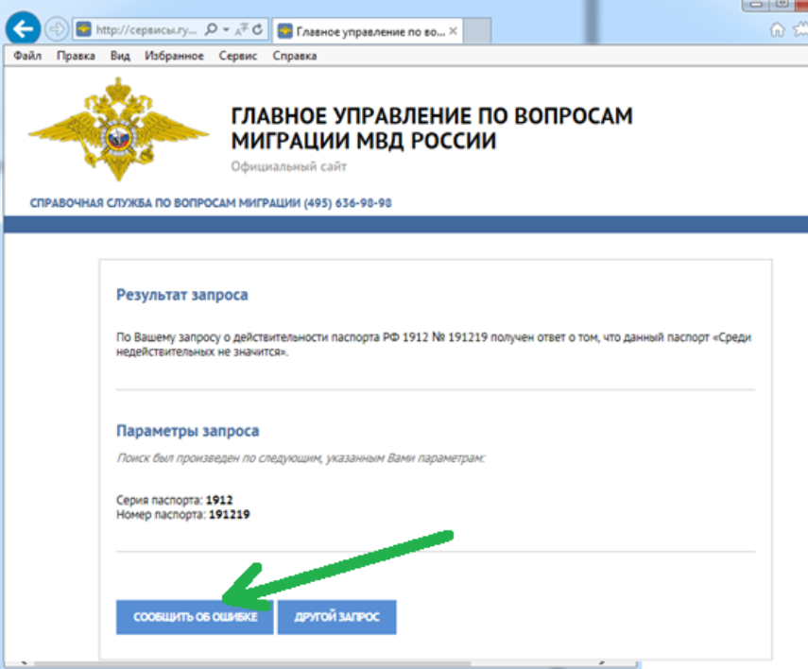Image resolution: width=808 pixels, height=669 pixels.
Task: Open the Правка menu
Action: pyautogui.click(x=76, y=56)
